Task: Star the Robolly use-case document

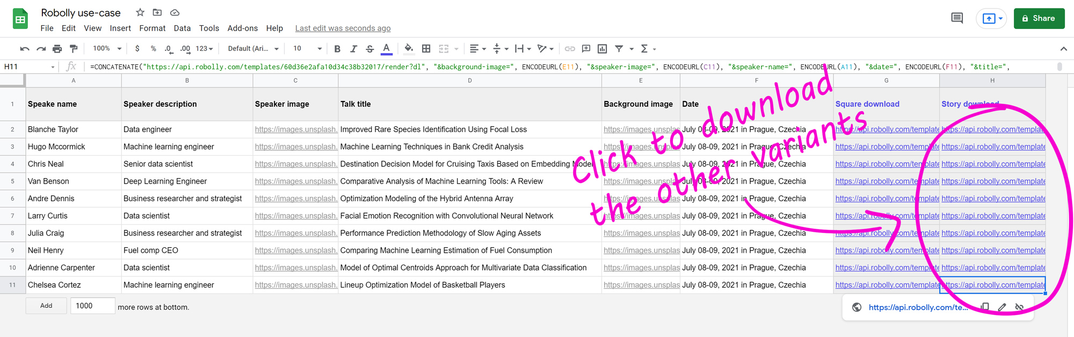Action: (x=140, y=12)
